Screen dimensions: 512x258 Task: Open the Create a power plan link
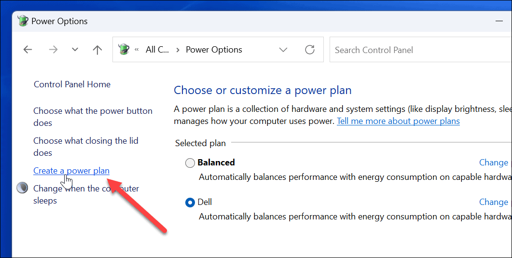[x=71, y=171]
